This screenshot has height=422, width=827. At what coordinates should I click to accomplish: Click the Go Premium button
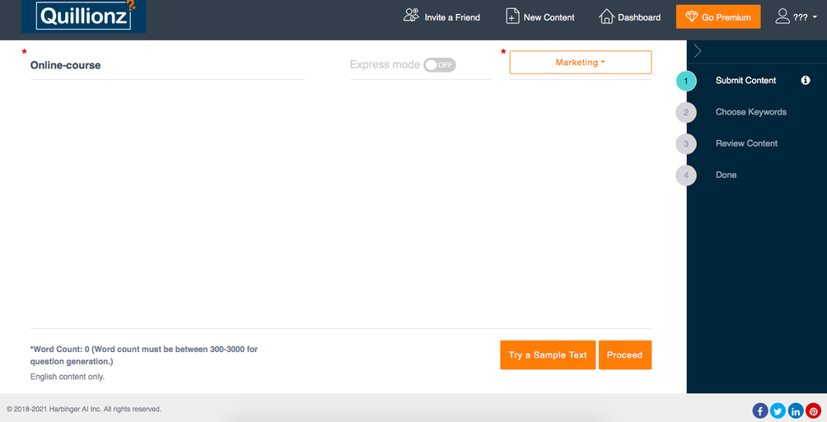coord(717,17)
